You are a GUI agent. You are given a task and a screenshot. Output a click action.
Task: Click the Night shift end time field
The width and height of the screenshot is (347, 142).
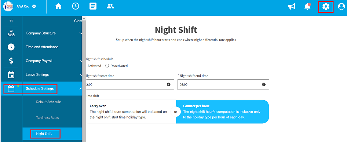[x=223, y=85]
